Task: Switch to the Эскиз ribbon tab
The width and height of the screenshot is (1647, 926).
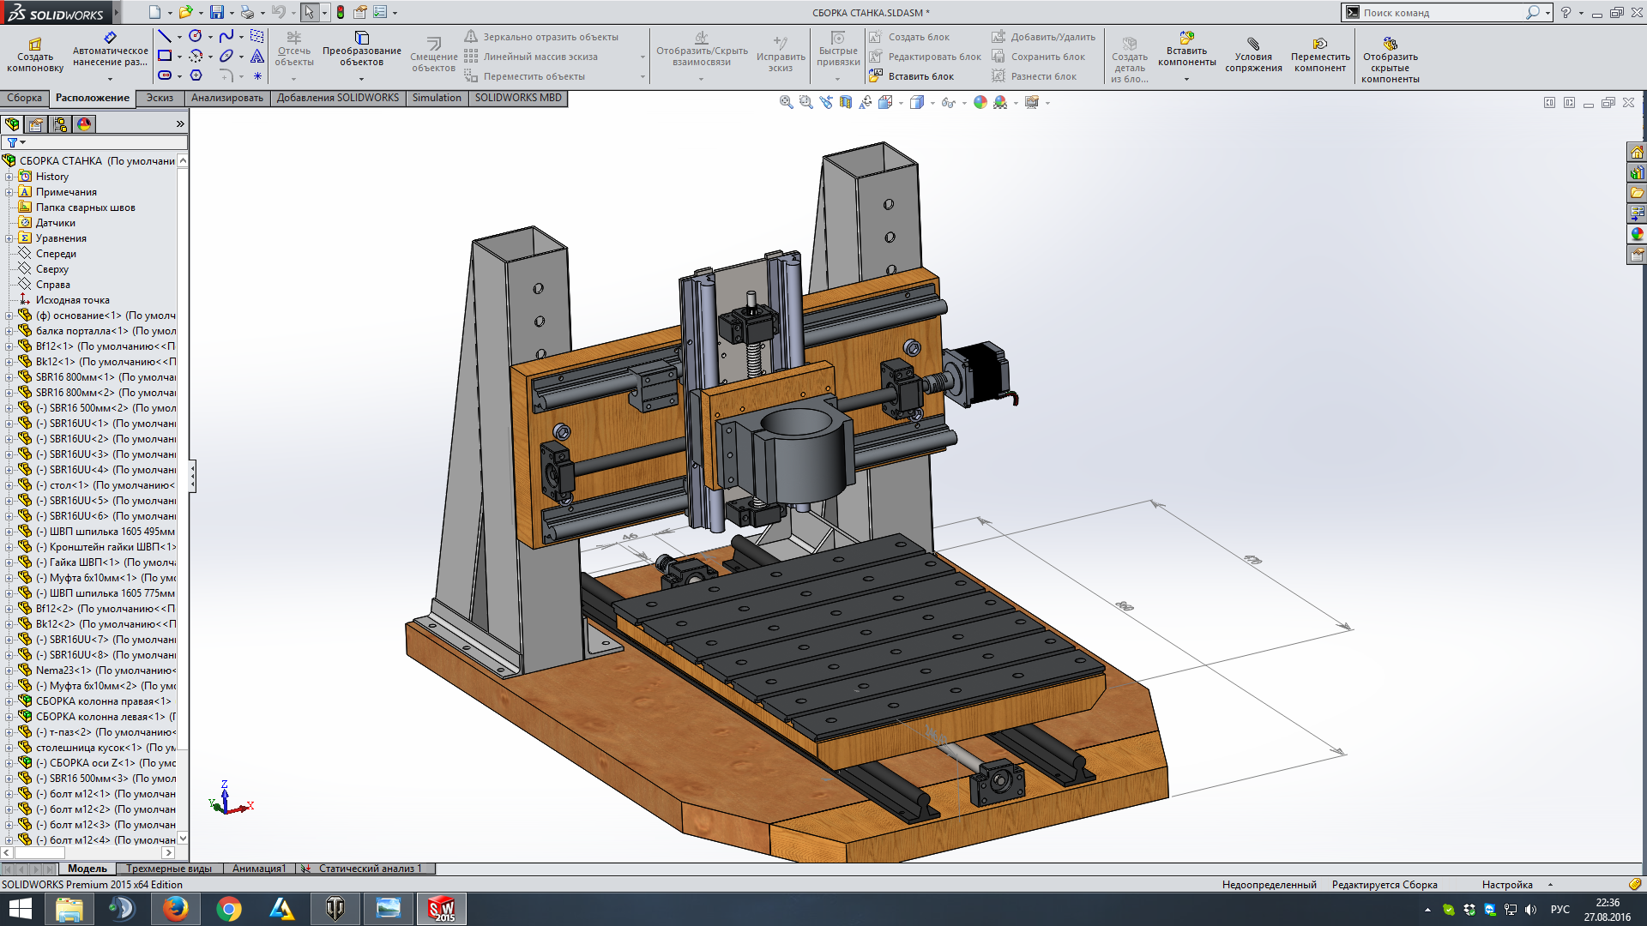Action: [160, 98]
